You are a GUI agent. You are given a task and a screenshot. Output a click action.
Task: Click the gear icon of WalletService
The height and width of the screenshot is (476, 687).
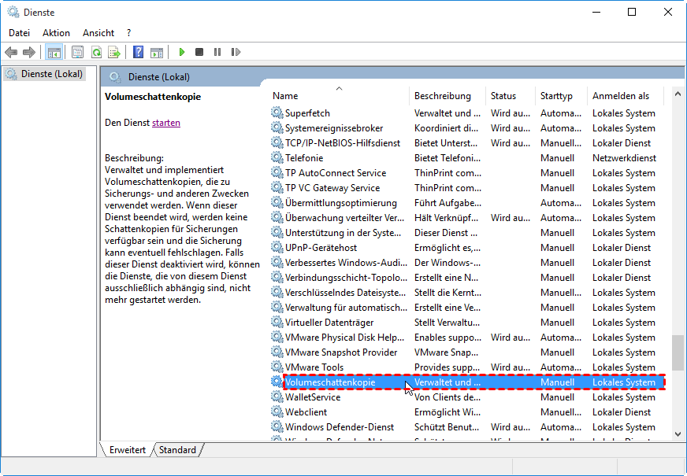[277, 397]
